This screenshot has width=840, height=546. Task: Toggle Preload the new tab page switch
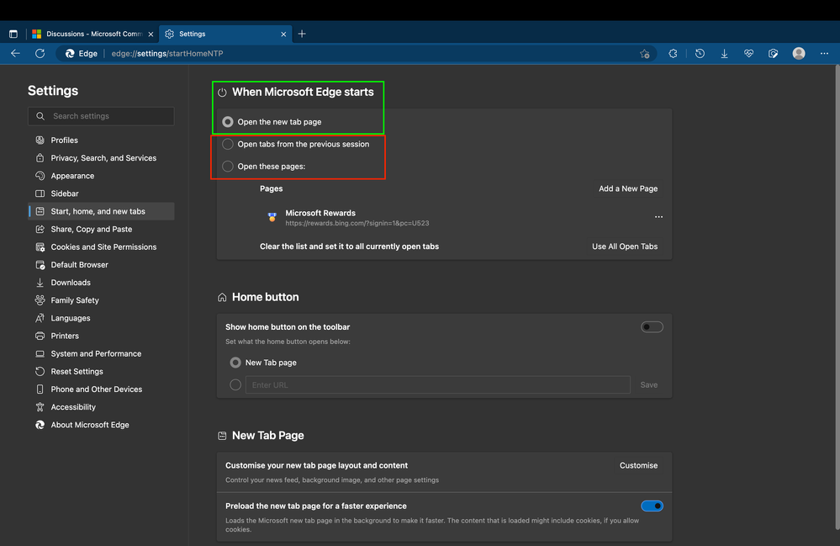coord(652,506)
